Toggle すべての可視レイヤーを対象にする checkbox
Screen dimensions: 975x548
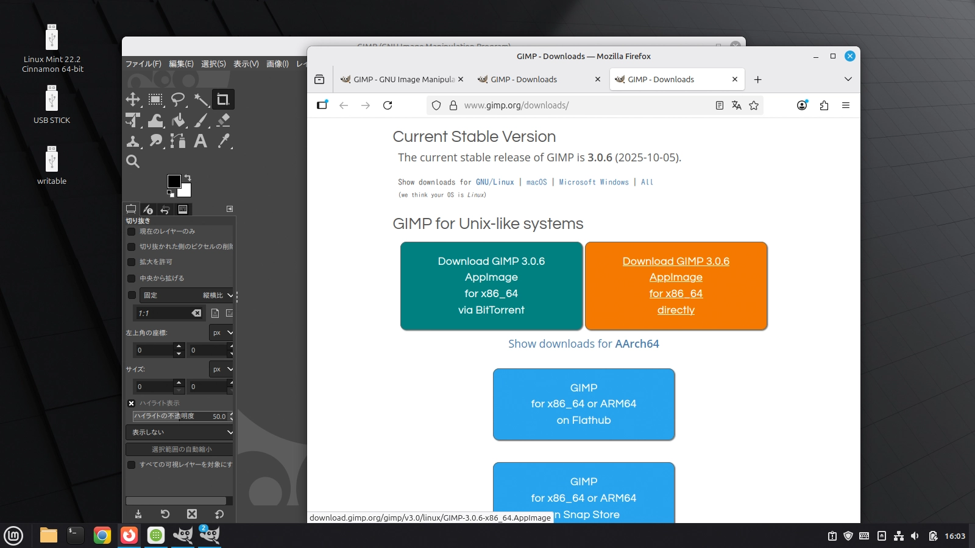(131, 465)
